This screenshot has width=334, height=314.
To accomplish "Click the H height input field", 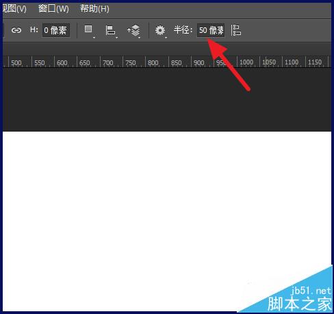I will [x=56, y=30].
